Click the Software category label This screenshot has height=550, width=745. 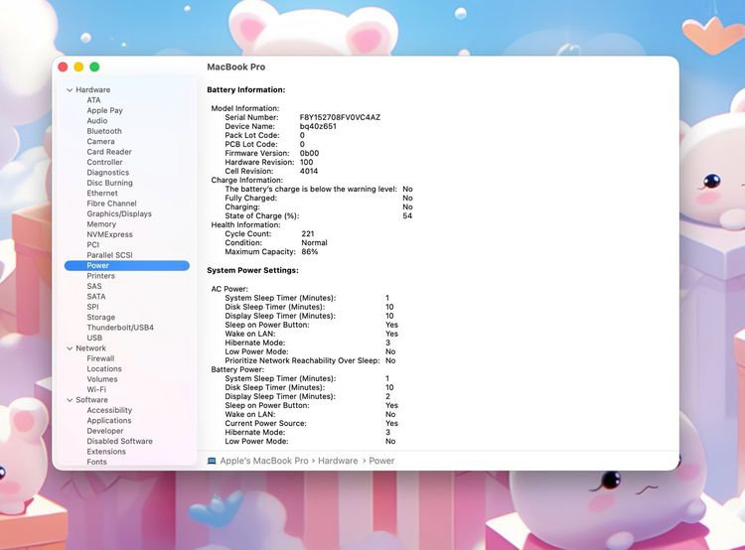[x=91, y=400]
